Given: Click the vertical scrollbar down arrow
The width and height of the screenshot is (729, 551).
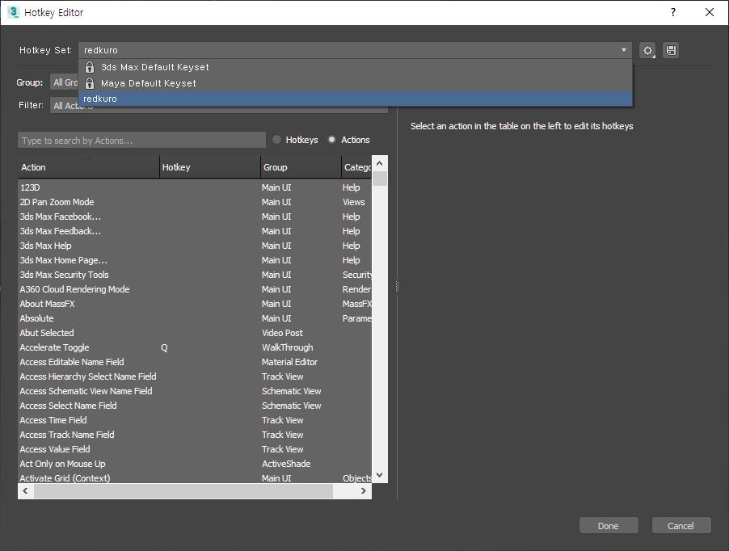Looking at the screenshot, I should coord(379,475).
